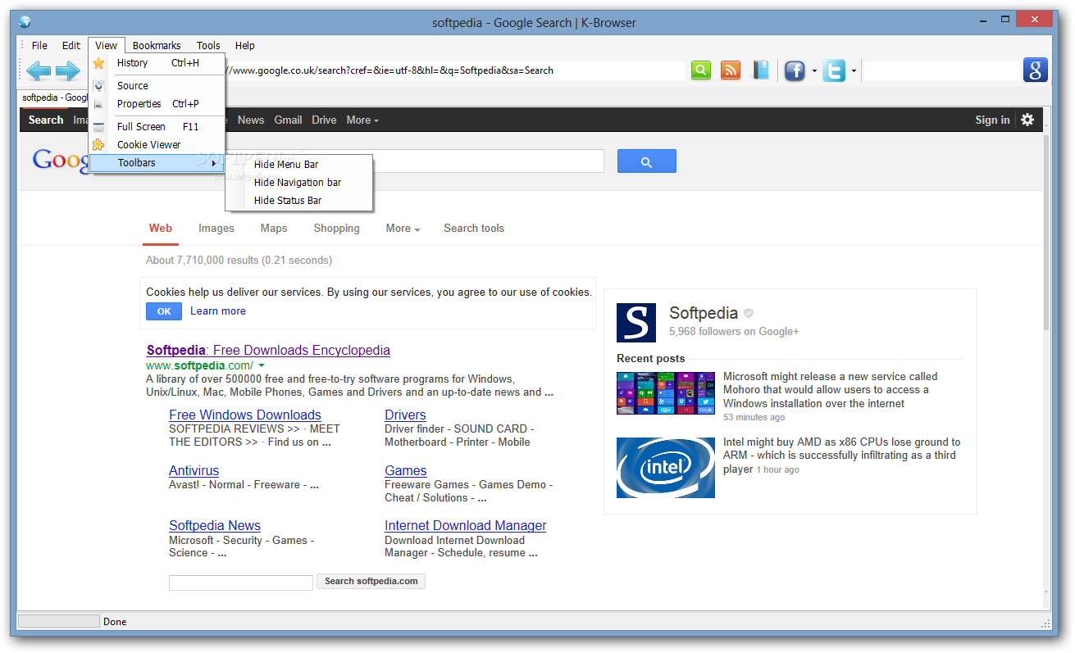Viewport: 1075px width, 653px height.
Task: Click the Cookie Viewer puzzle icon
Action: click(98, 145)
